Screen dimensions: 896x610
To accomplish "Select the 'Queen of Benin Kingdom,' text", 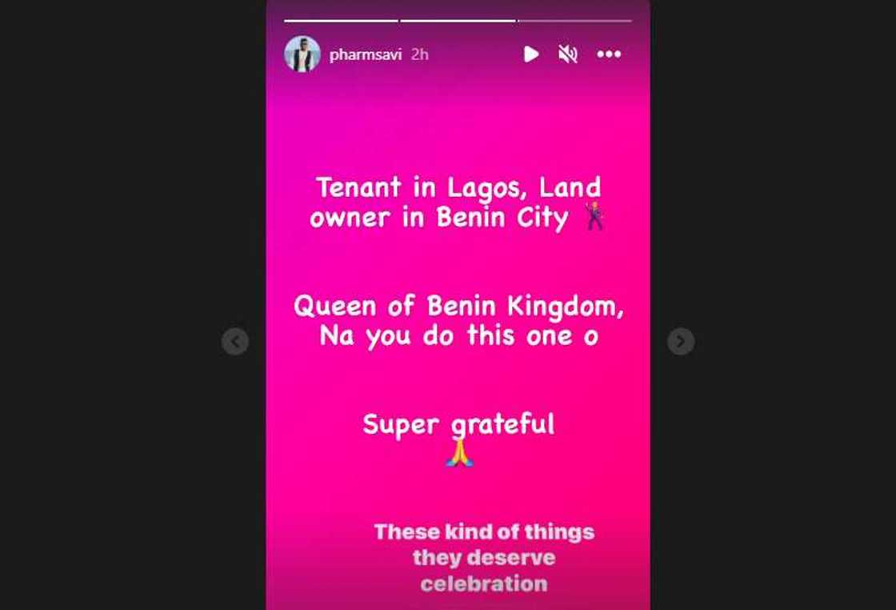I will tap(459, 307).
